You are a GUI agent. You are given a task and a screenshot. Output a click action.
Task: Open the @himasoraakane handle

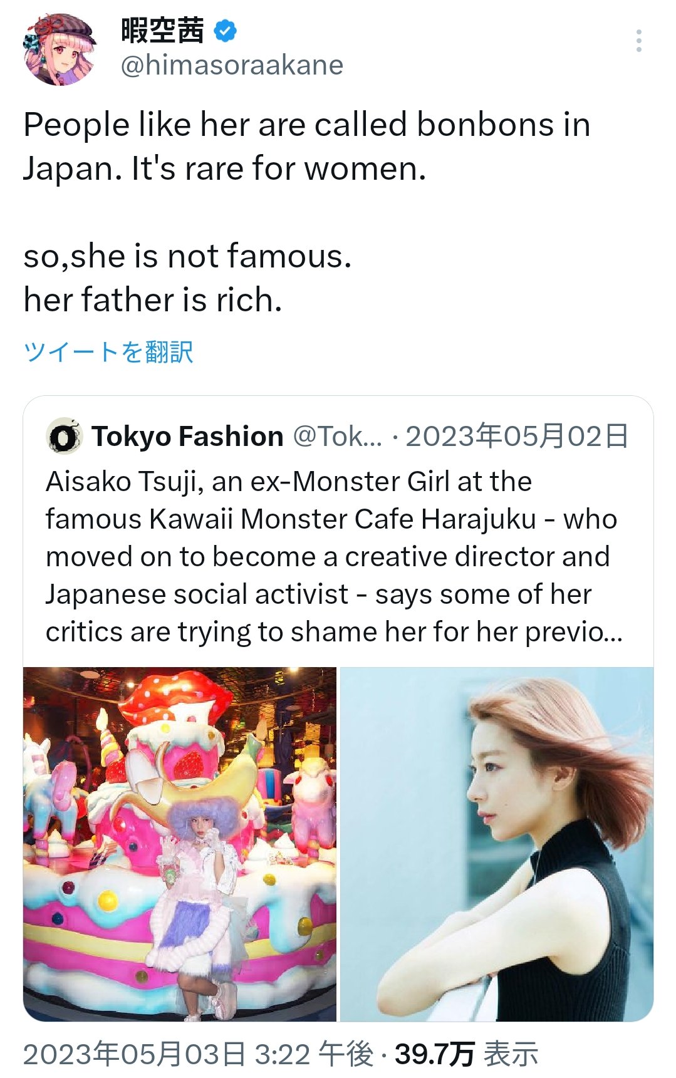click(x=232, y=65)
